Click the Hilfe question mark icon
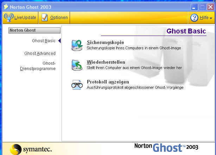The image size is (216, 155). [194, 18]
